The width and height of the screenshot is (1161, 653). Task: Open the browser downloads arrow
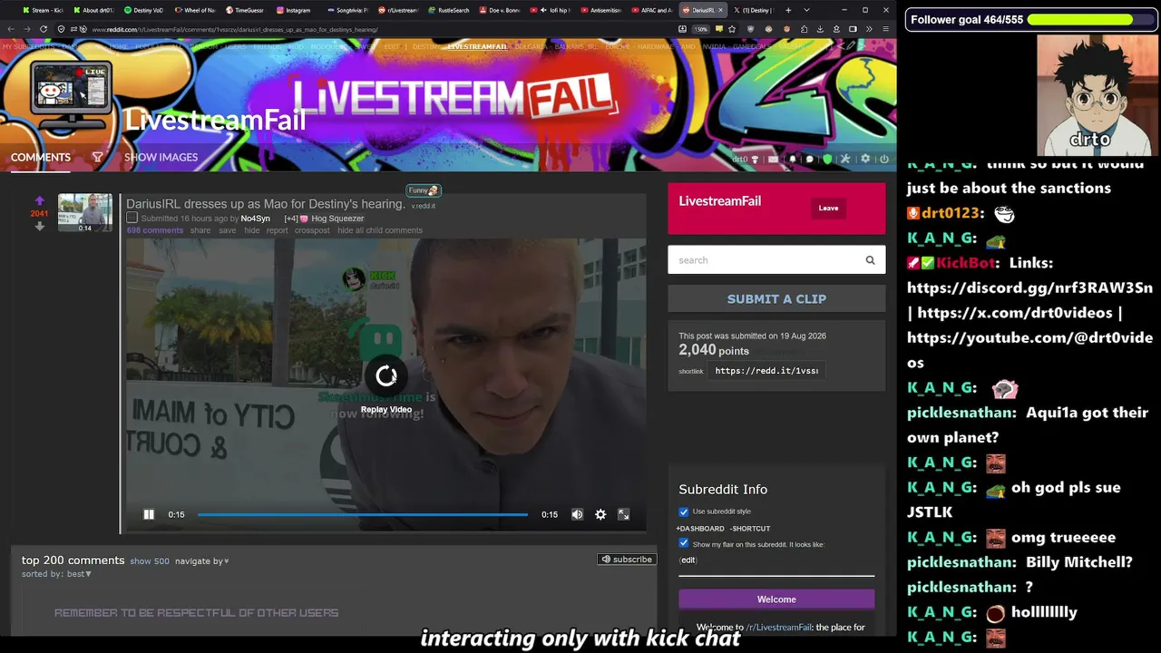820,29
